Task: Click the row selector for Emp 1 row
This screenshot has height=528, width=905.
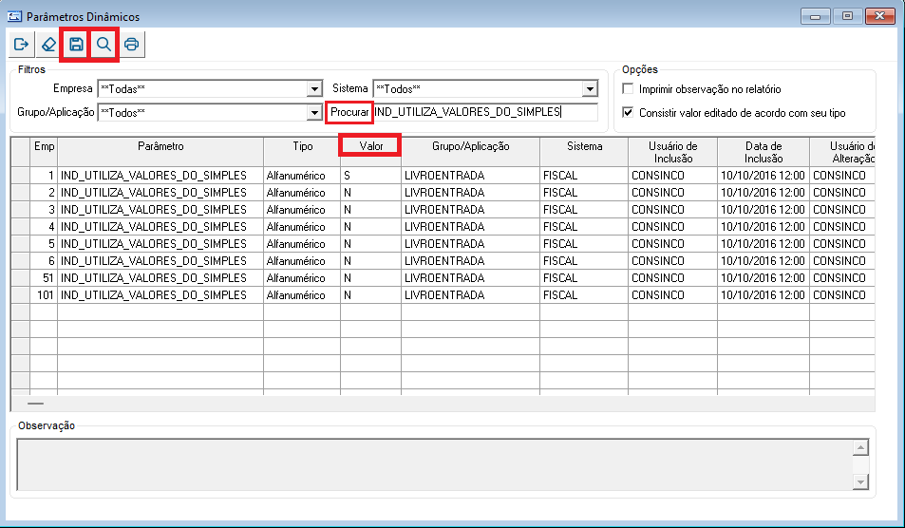Action: (20, 176)
